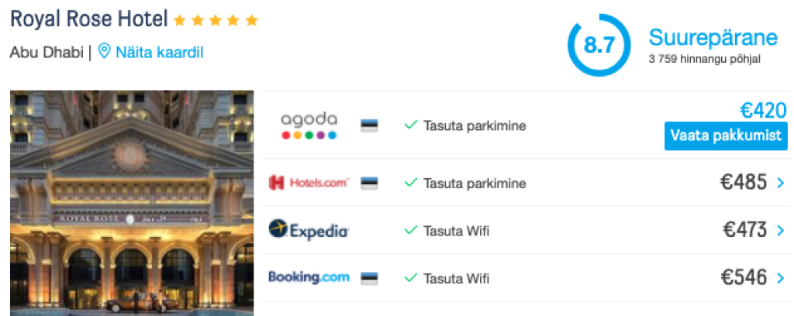Open the Expedia €473 offer arrow

(x=780, y=230)
